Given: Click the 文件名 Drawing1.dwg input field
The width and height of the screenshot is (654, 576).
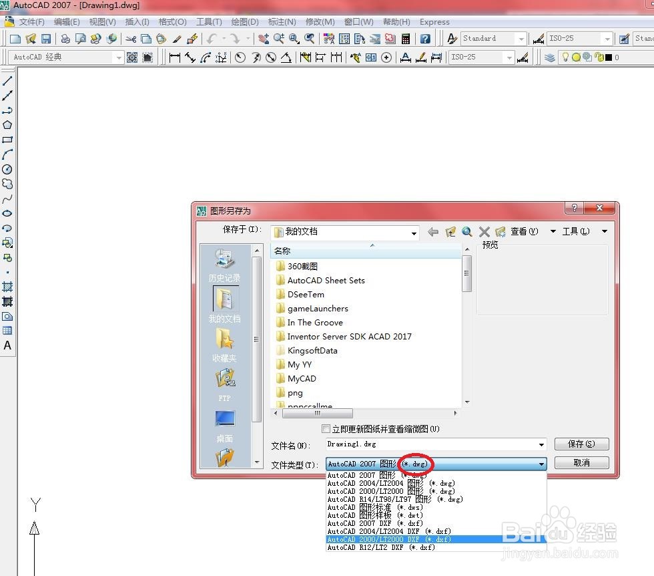Looking at the screenshot, I should point(436,444).
